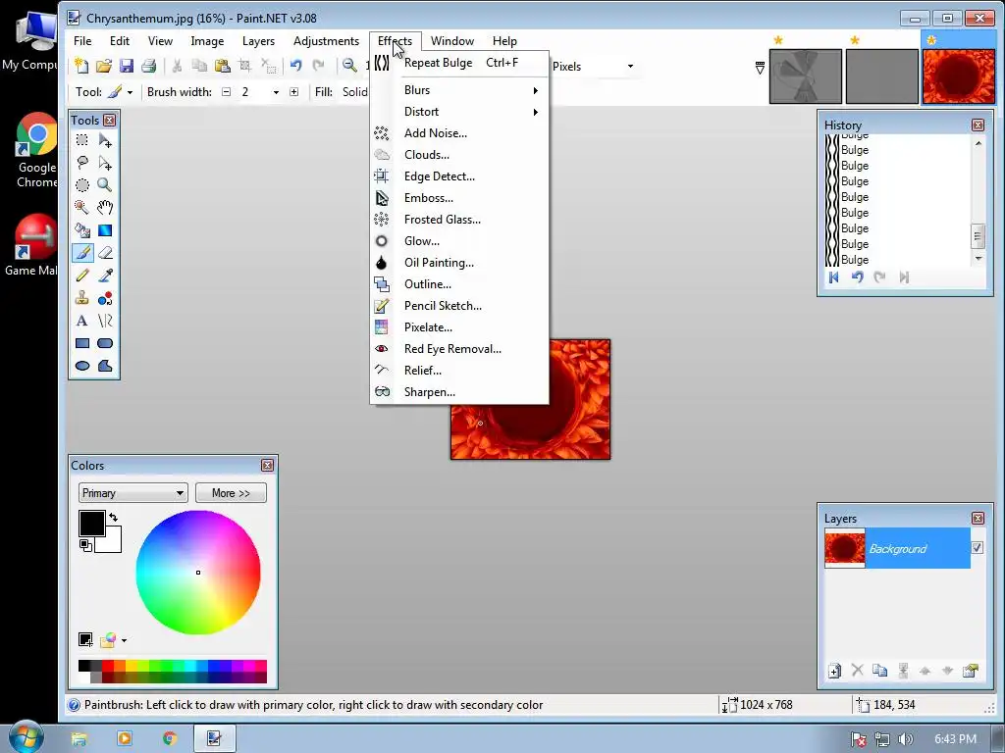1005x753 pixels.
Task: Close the Tools panel
Action: (110, 120)
